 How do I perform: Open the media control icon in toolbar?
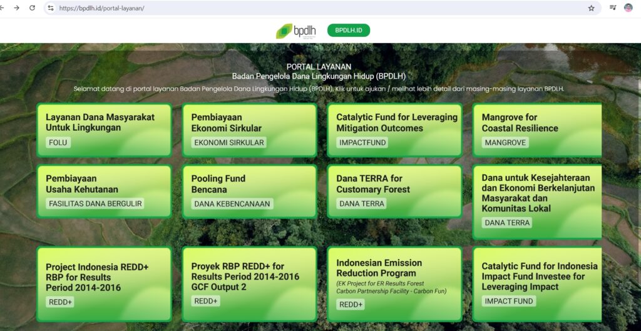(x=613, y=8)
